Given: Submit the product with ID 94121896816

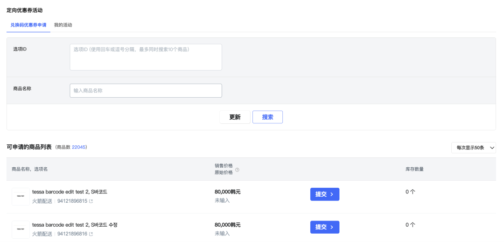Looking at the screenshot, I should [x=324, y=227].
